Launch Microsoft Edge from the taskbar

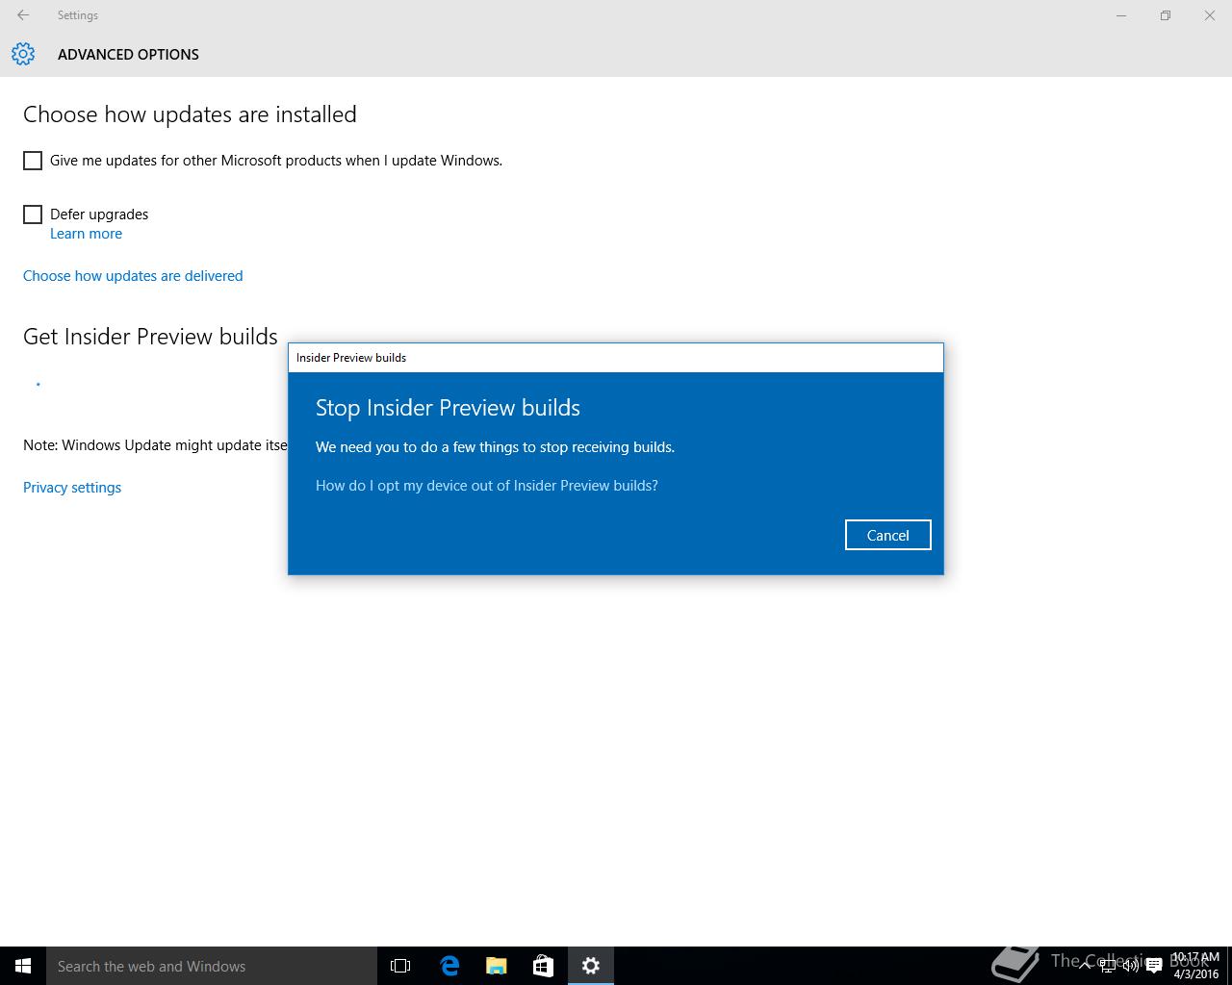pyautogui.click(x=449, y=966)
